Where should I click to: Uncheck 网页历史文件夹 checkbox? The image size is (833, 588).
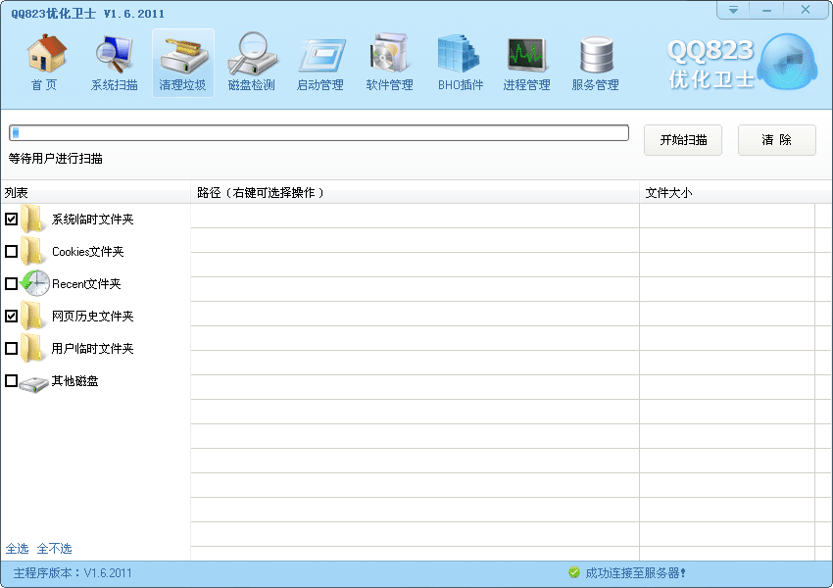pyautogui.click(x=11, y=316)
